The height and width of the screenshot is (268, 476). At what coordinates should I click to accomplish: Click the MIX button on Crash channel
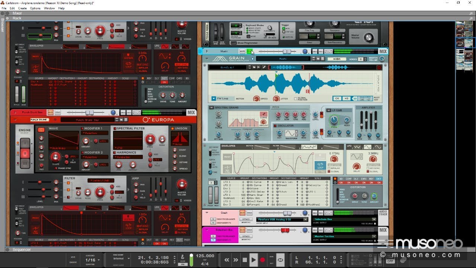pos(320,213)
